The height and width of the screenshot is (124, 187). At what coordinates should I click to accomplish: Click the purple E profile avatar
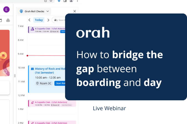tap(6, 9)
